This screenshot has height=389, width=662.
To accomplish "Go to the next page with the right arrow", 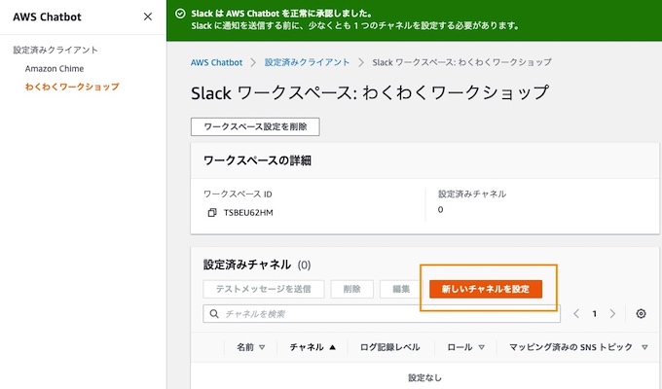I will coord(612,313).
